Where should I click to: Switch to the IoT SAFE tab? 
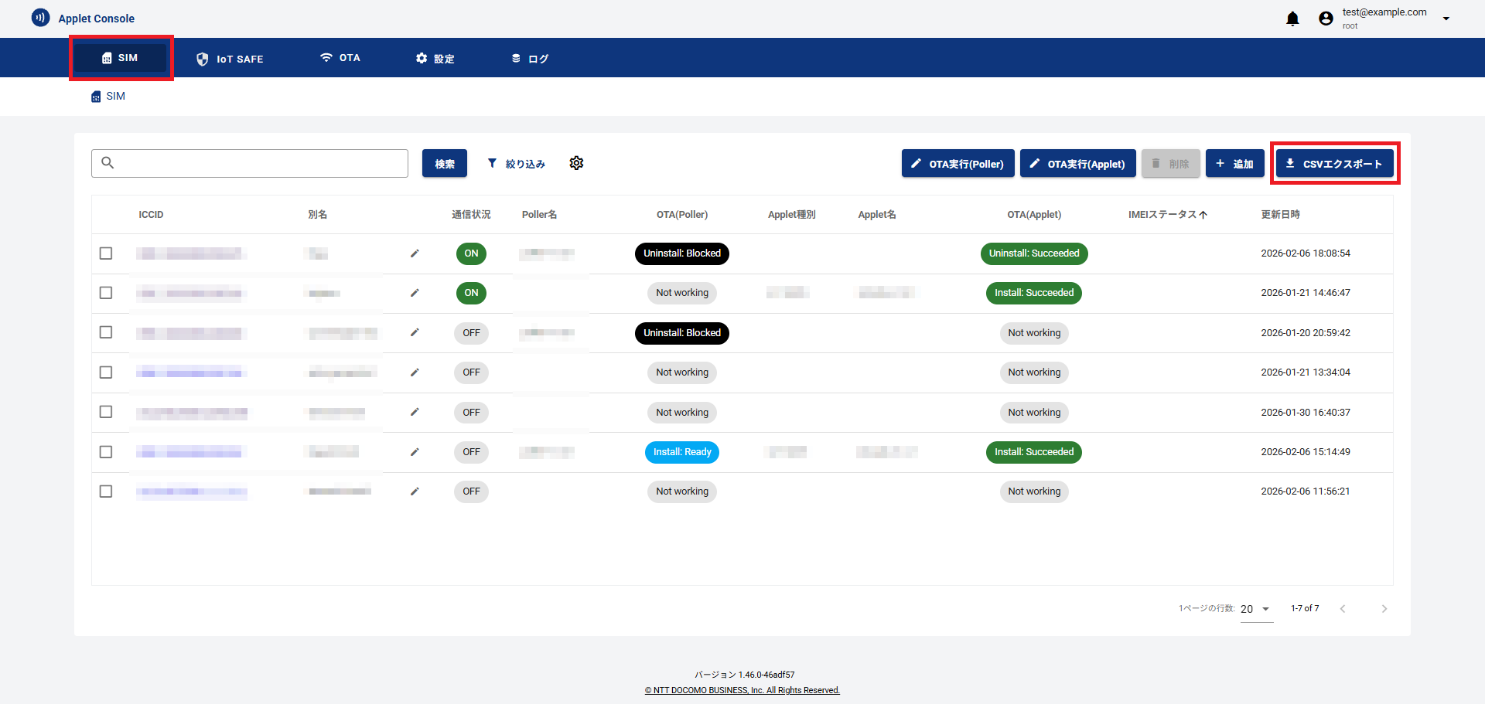pyautogui.click(x=230, y=59)
